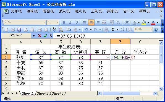
Task: Toggle bold formatting
Action: pyautogui.click(x=64, y=22)
